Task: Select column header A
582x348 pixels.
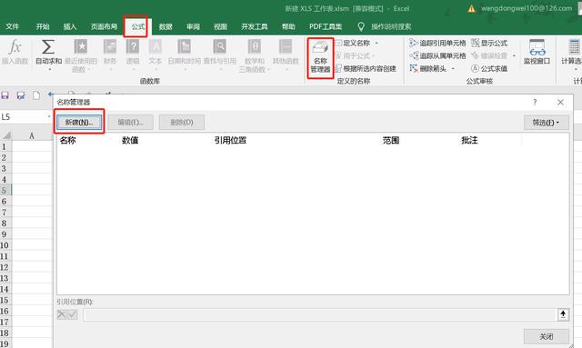Action: pos(32,135)
